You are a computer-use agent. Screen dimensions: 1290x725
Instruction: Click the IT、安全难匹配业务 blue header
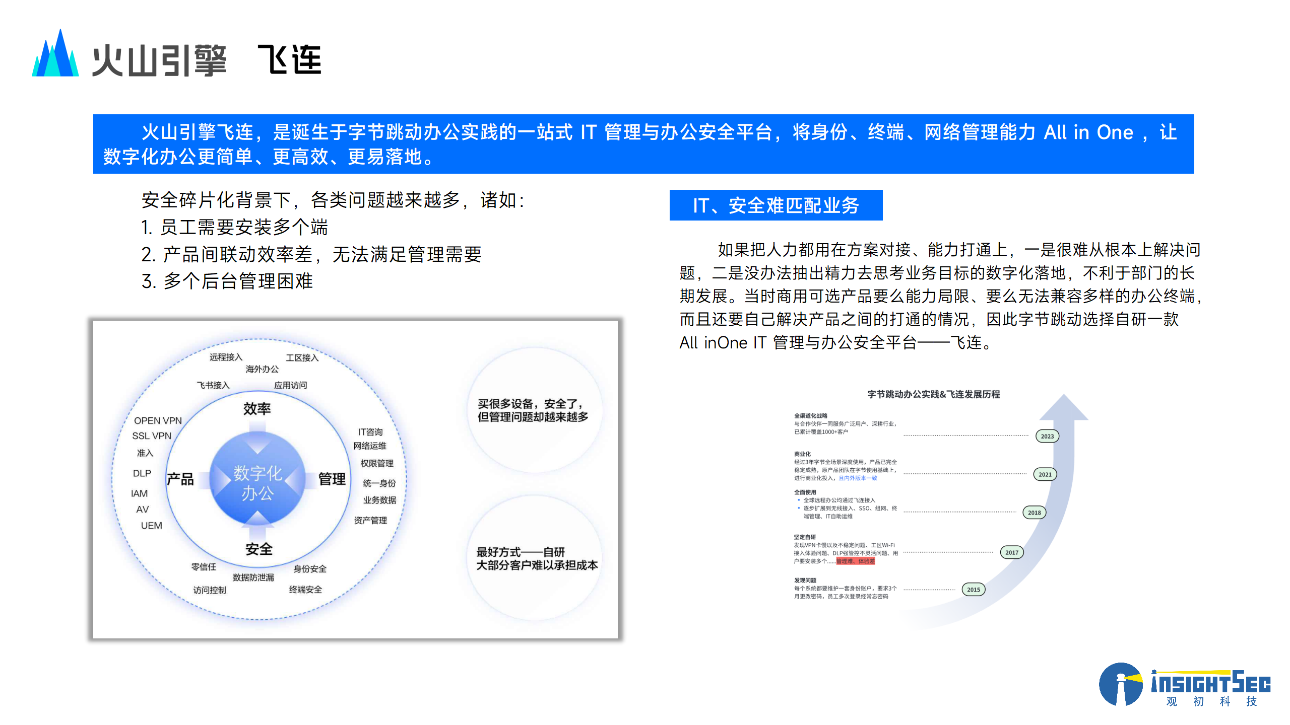point(776,205)
